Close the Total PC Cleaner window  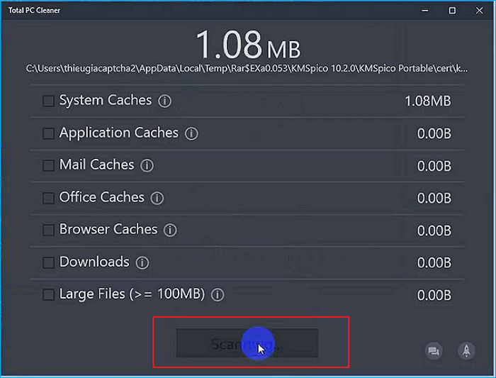[480, 11]
